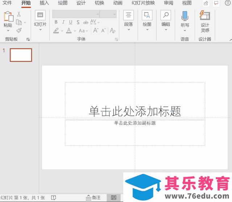Expand the 听写 dropdown arrow
The image size is (232, 202).
pyautogui.click(x=185, y=30)
